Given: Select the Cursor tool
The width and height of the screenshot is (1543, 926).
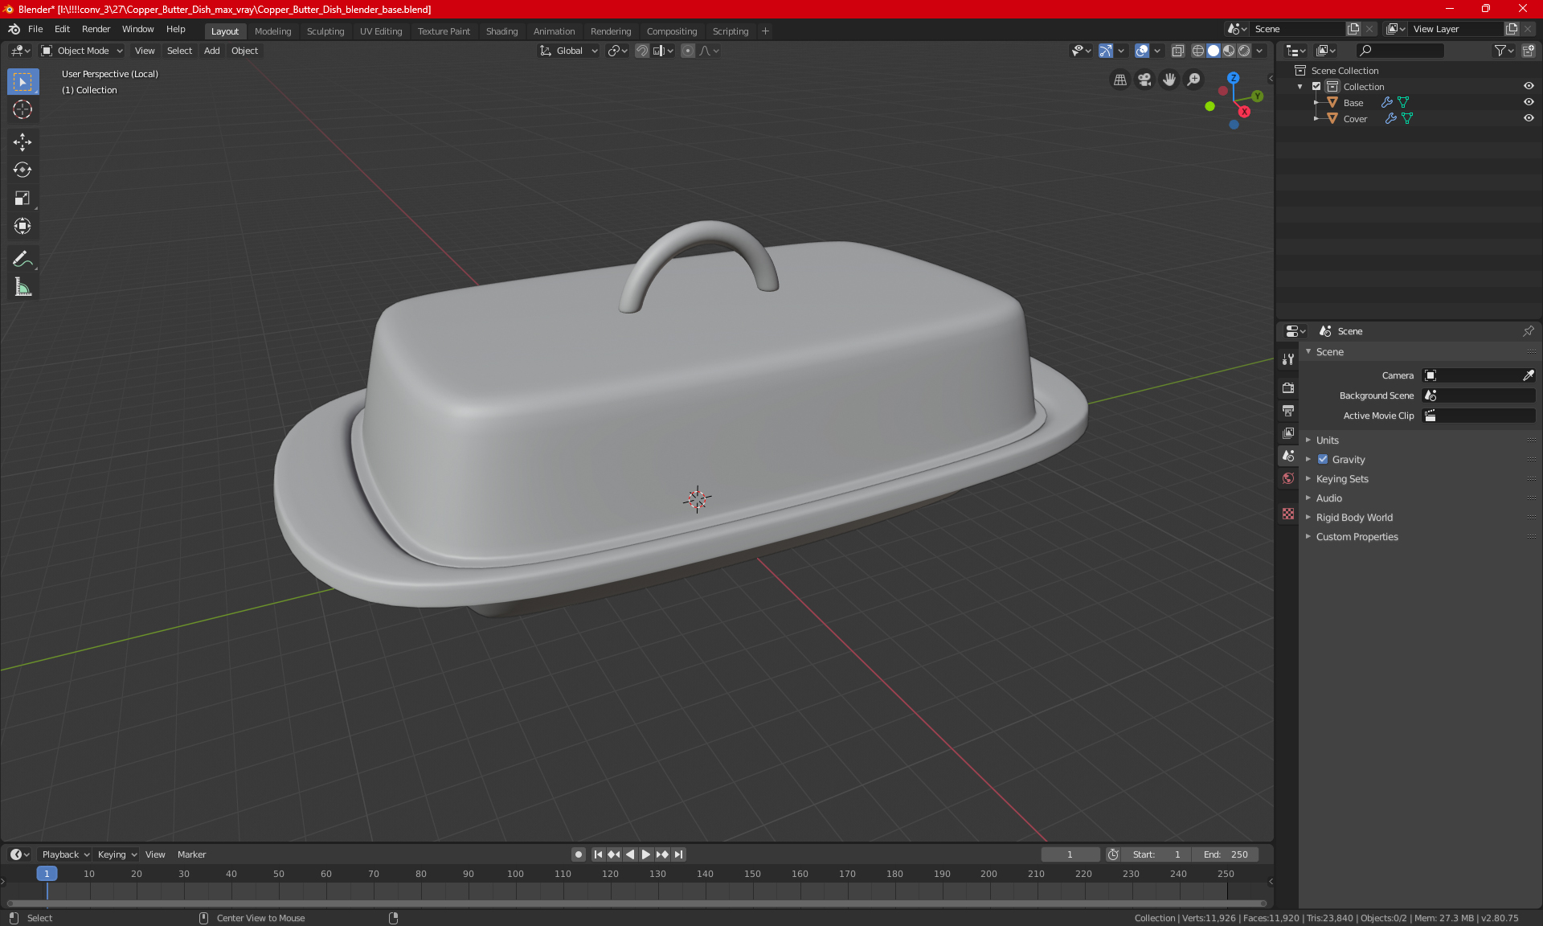Looking at the screenshot, I should point(23,110).
